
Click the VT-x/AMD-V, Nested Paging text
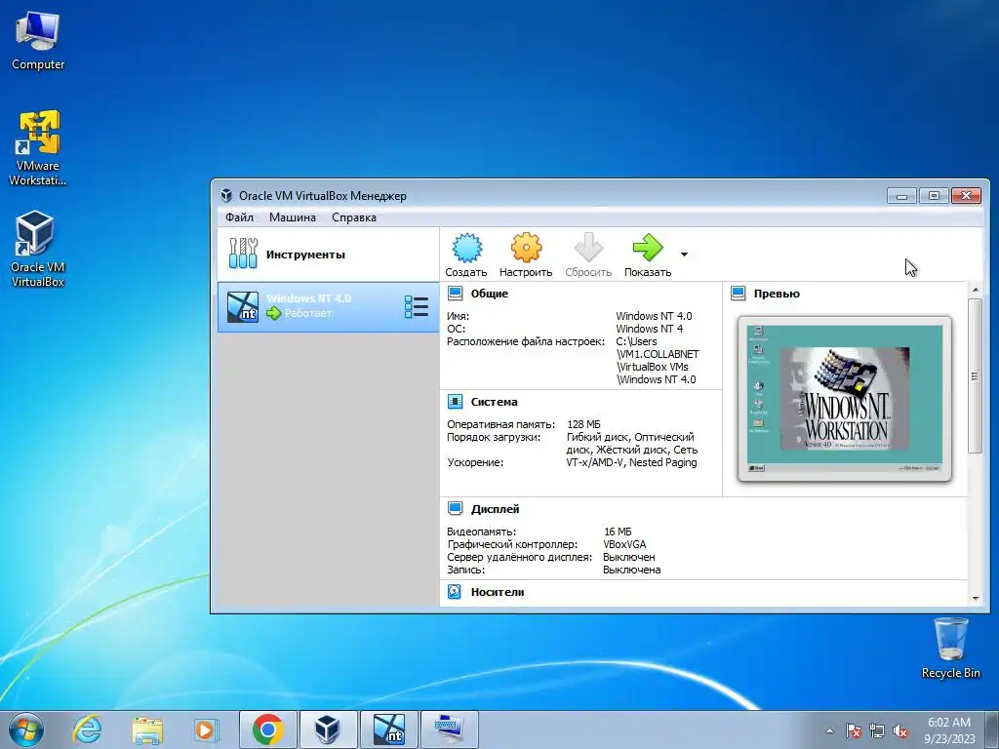(x=631, y=462)
